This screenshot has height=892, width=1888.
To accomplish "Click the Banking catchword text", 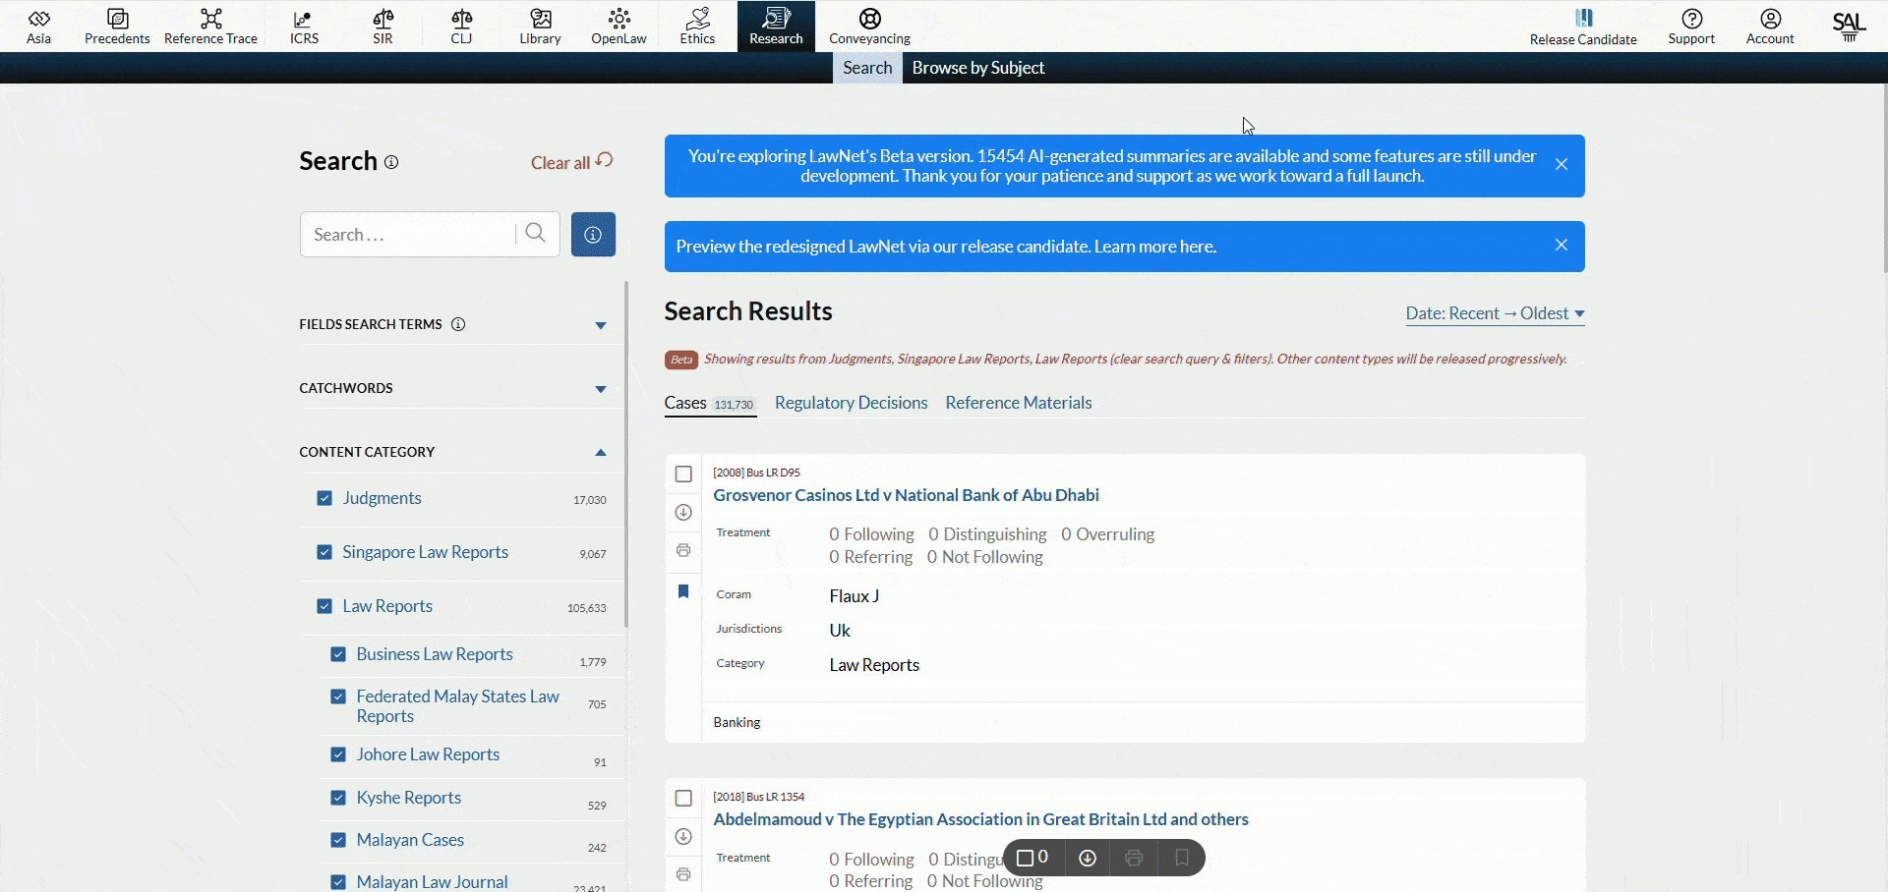I will tap(737, 722).
